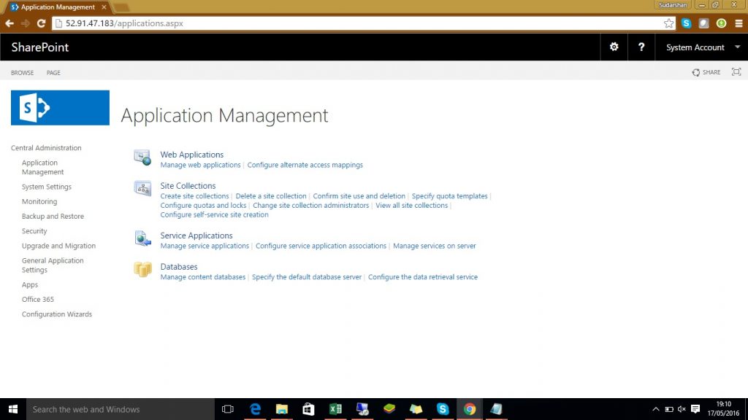The height and width of the screenshot is (420, 748).
Task: Show hidden system tray icons
Action: tap(655, 409)
